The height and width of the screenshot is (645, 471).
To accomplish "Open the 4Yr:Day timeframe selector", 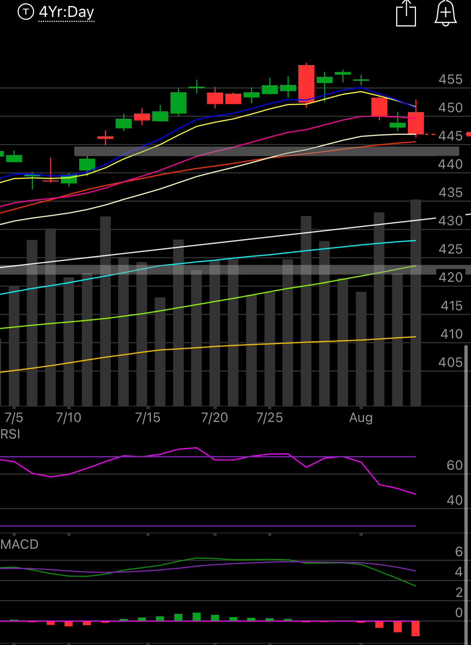I will tap(67, 12).
